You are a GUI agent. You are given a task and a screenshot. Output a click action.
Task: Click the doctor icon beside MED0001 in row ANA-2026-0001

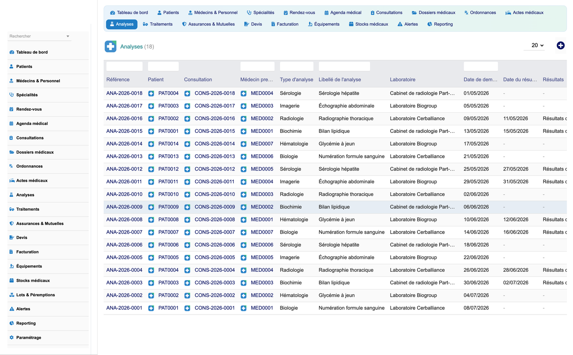(243, 308)
